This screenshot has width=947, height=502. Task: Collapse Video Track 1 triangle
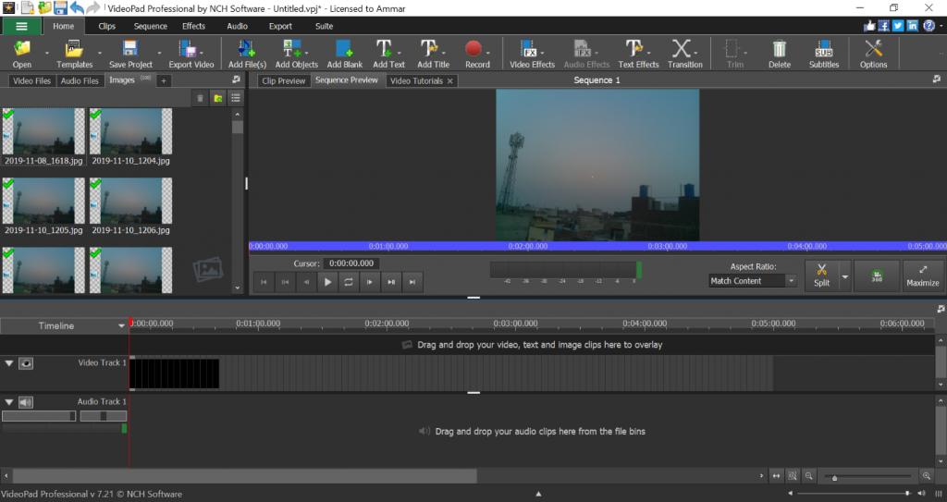tap(9, 363)
